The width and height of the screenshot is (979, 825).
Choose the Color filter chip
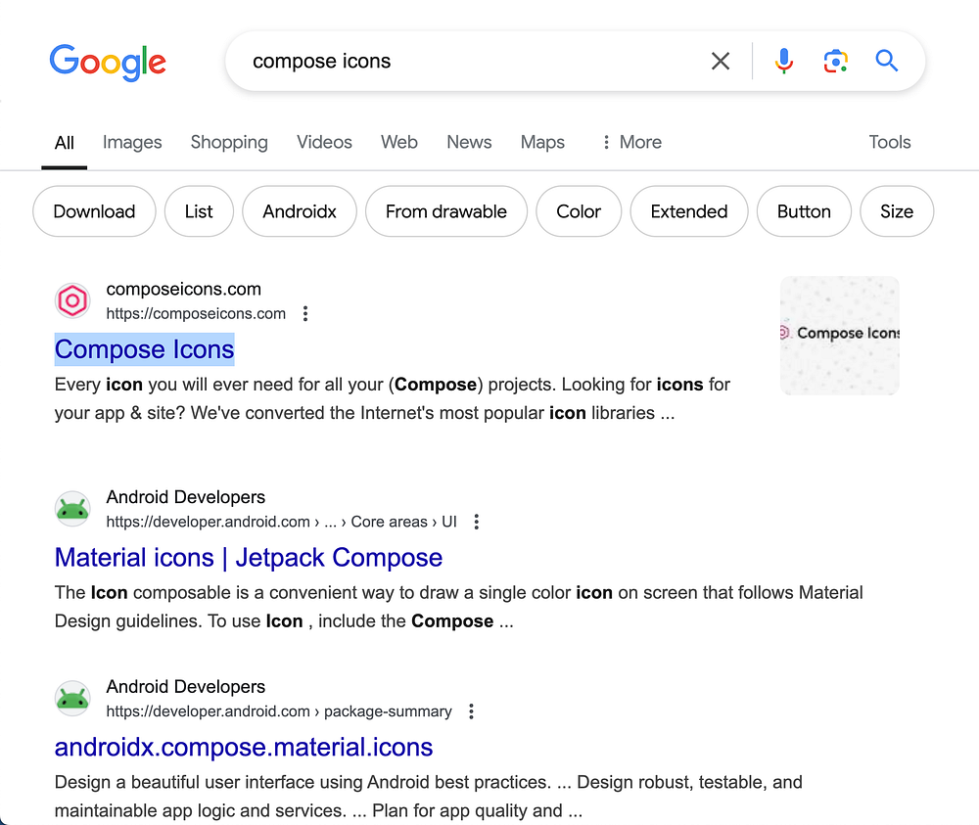(579, 211)
